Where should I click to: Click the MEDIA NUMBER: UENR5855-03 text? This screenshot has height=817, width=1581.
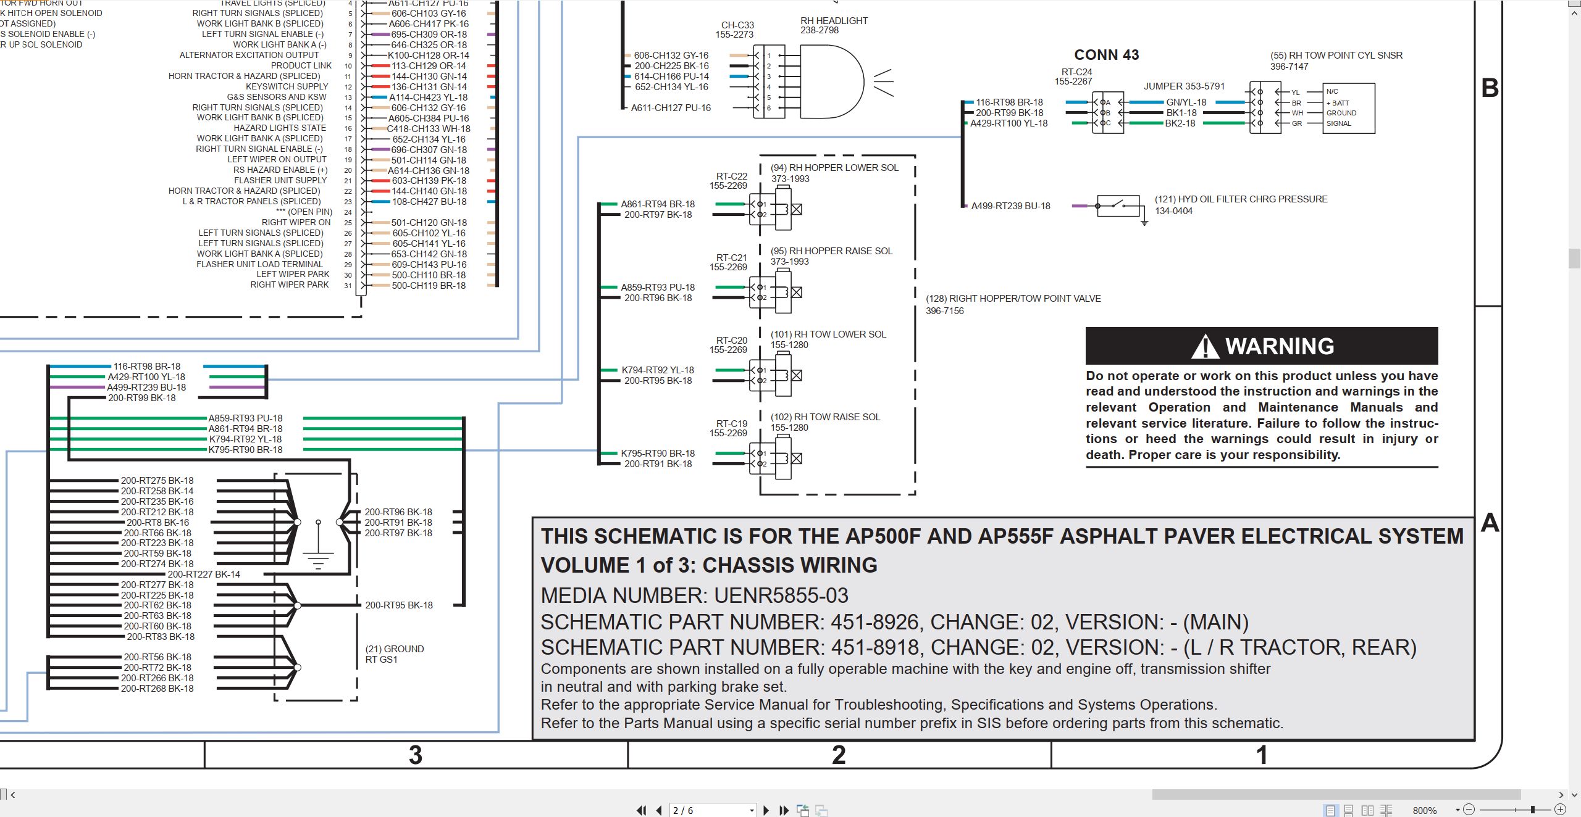694,595
